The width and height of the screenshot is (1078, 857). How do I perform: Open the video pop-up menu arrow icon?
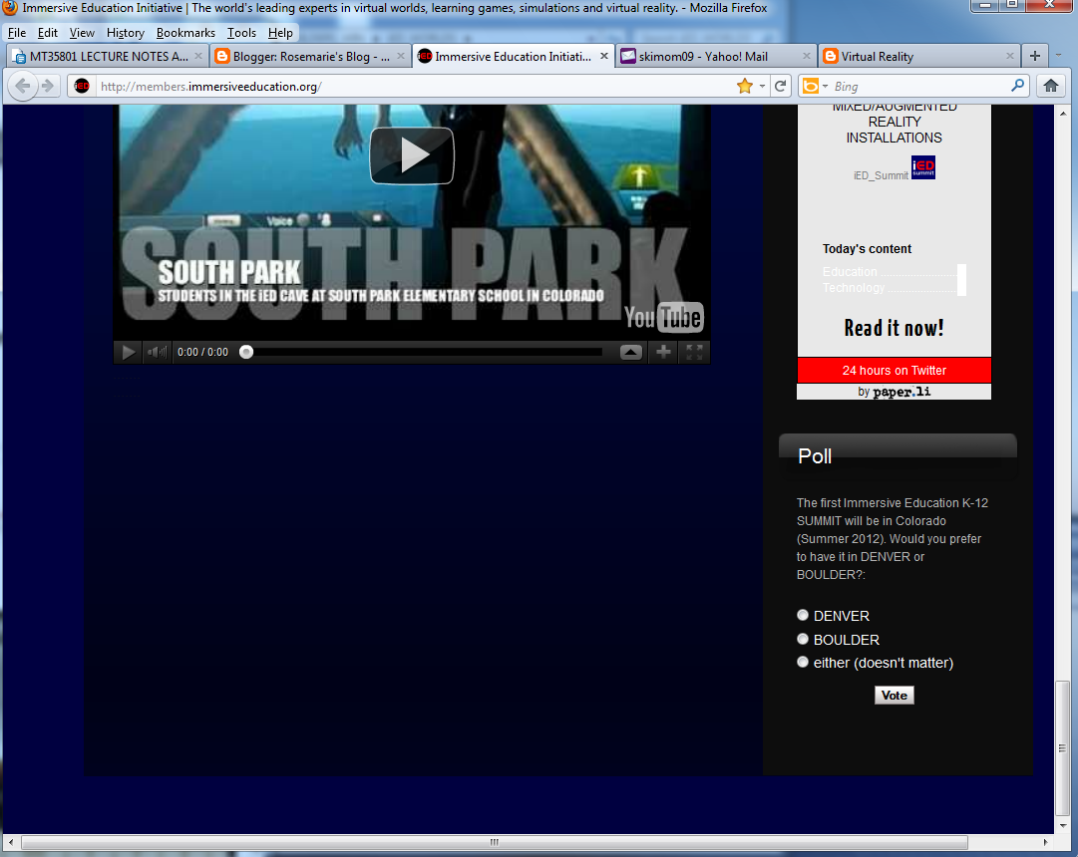click(630, 353)
